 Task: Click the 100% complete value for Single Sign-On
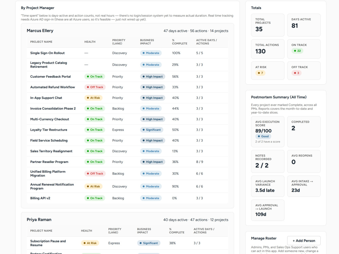176,53
